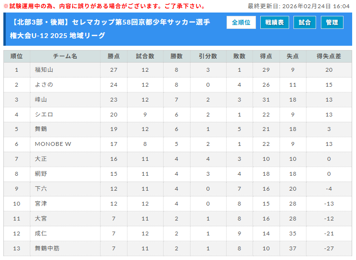
Task: Open the 管理 tab
Action: click(x=332, y=23)
